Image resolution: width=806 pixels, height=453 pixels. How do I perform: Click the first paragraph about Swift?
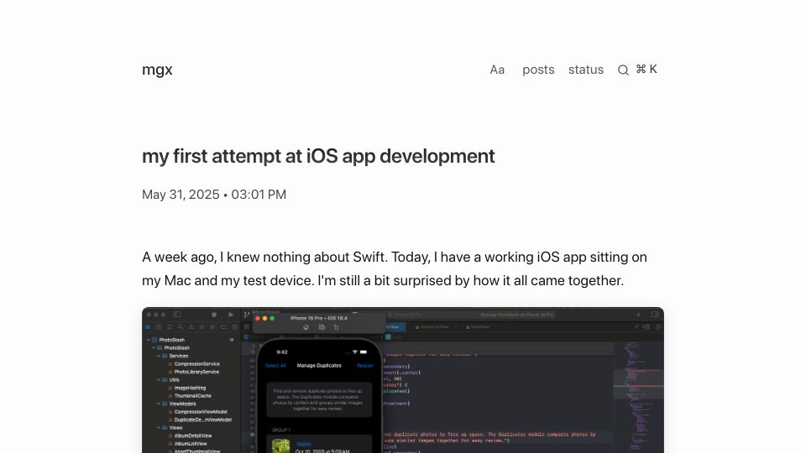(395, 268)
